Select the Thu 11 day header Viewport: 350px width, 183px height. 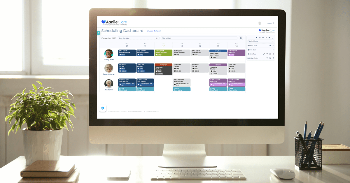[145, 45]
